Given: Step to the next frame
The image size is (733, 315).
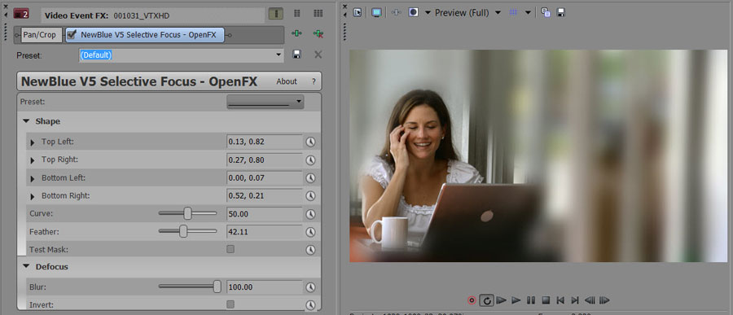Looking at the screenshot, I should click(604, 300).
